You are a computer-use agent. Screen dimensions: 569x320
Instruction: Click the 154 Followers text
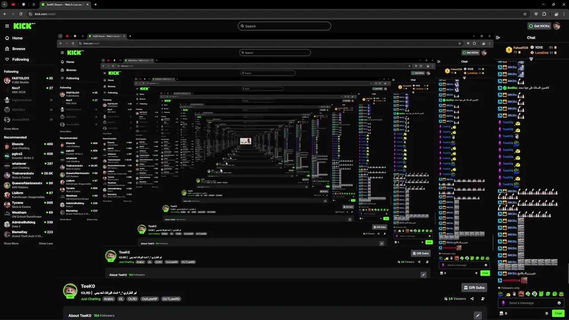coord(104,316)
